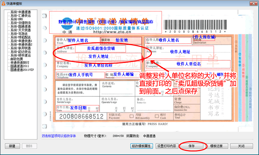Select 系统-申通快递2 template
The height and width of the screenshot is (155, 259).
21,45
